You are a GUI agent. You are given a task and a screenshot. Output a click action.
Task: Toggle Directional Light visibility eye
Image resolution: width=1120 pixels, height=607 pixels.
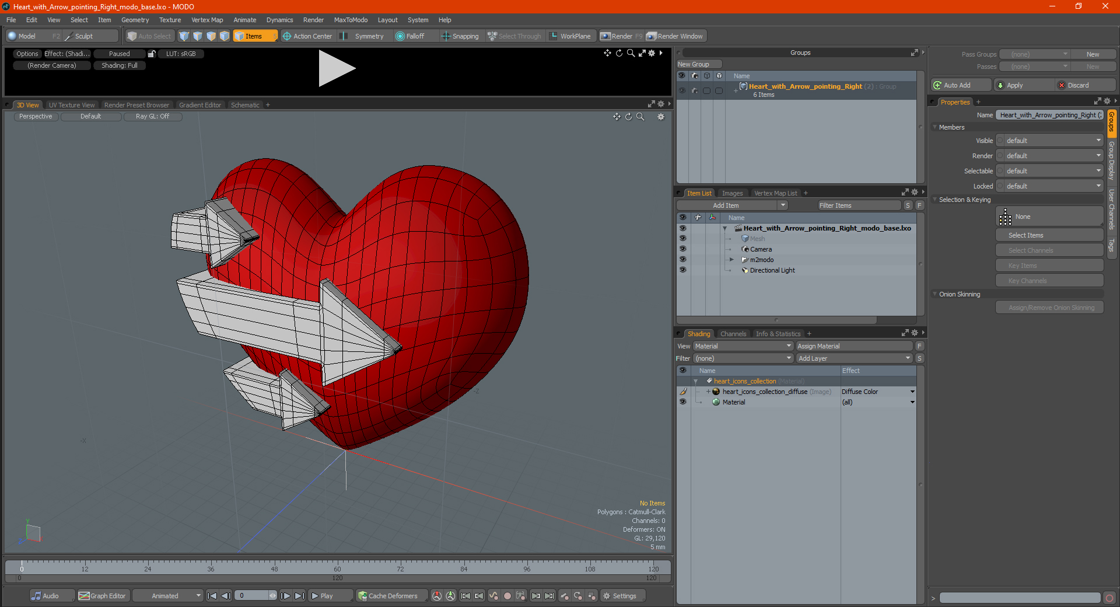click(682, 270)
